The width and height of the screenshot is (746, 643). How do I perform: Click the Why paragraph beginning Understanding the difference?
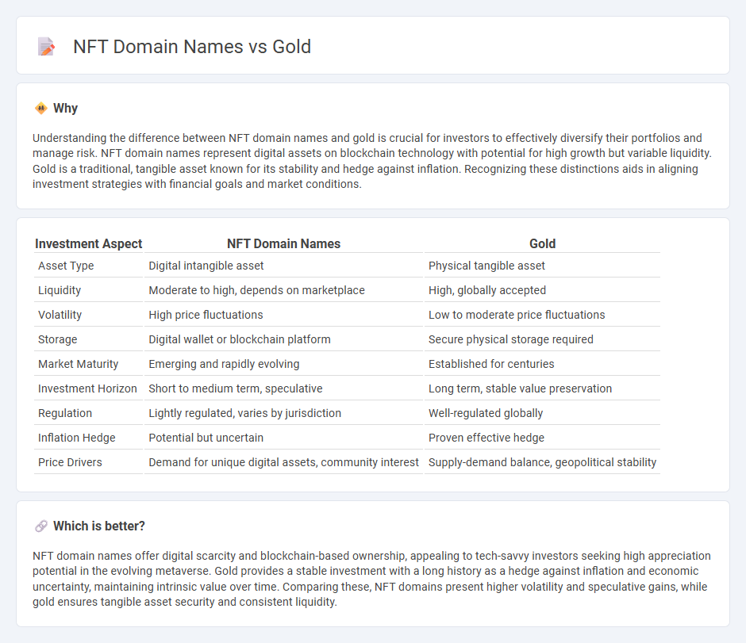click(x=372, y=161)
